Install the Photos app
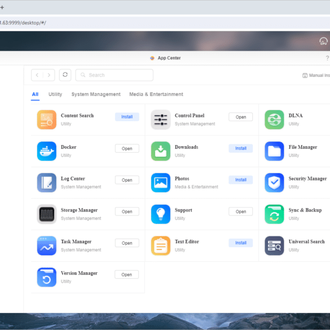The width and height of the screenshot is (330, 330). pos(240,180)
